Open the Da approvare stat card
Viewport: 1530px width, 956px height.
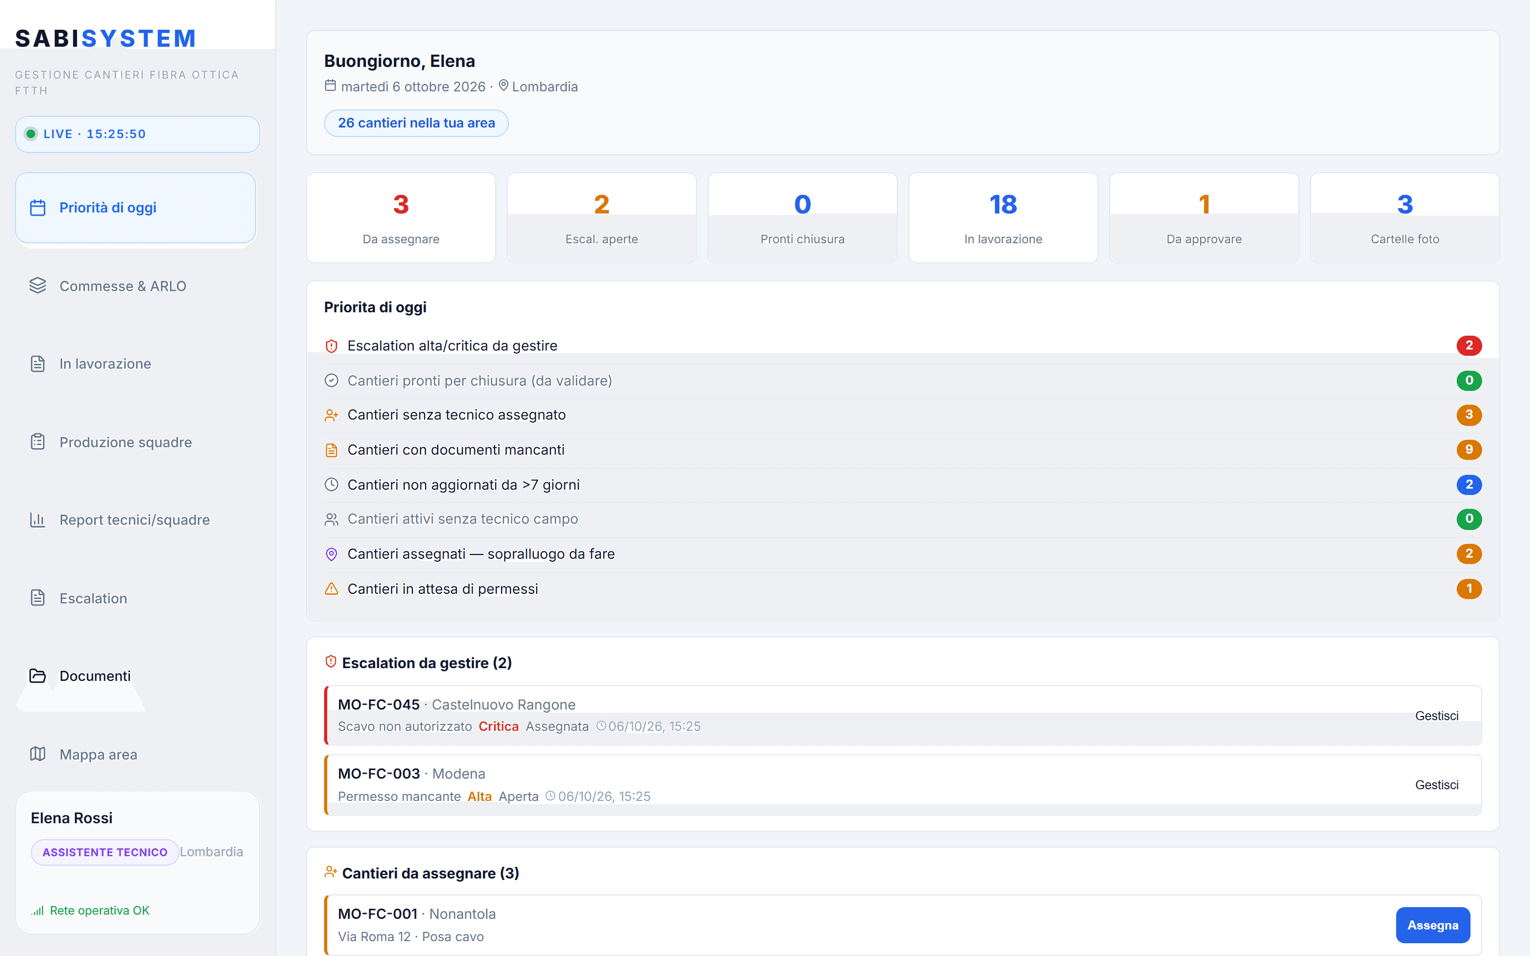[1204, 218]
